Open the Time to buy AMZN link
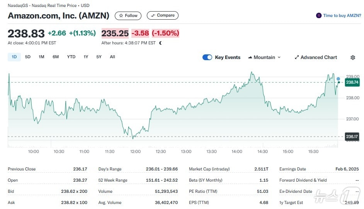Screen dimensions: 364x209 point(342,16)
